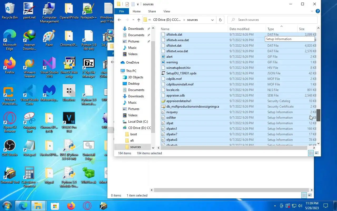
Task: Switch the background window to large icons view
Action: point(310,195)
